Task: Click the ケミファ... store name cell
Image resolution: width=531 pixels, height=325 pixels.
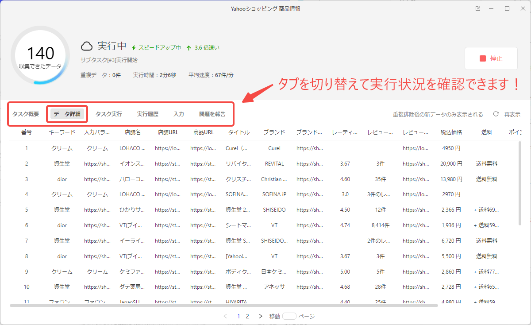Action: [133, 271]
